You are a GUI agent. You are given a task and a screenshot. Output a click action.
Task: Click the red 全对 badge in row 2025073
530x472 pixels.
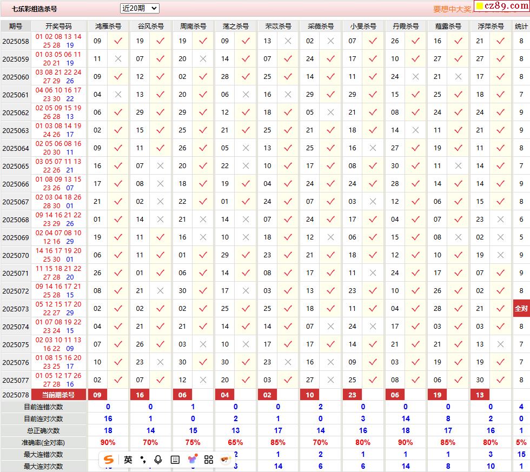[x=521, y=309]
